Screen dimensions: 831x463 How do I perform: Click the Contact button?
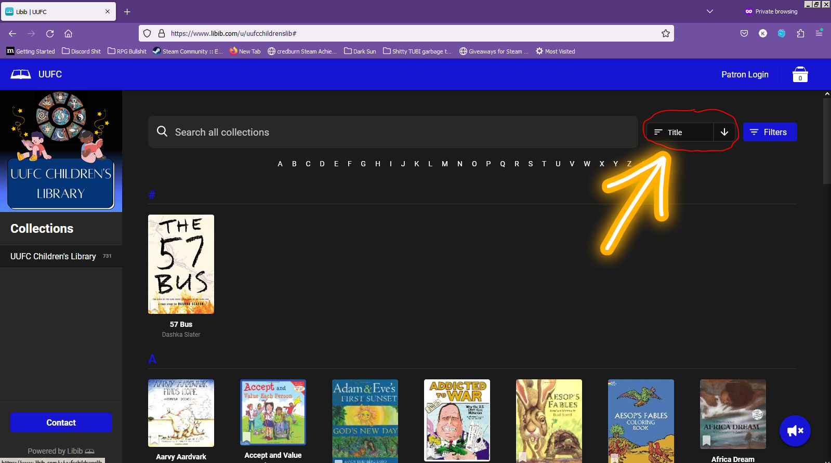tap(61, 422)
